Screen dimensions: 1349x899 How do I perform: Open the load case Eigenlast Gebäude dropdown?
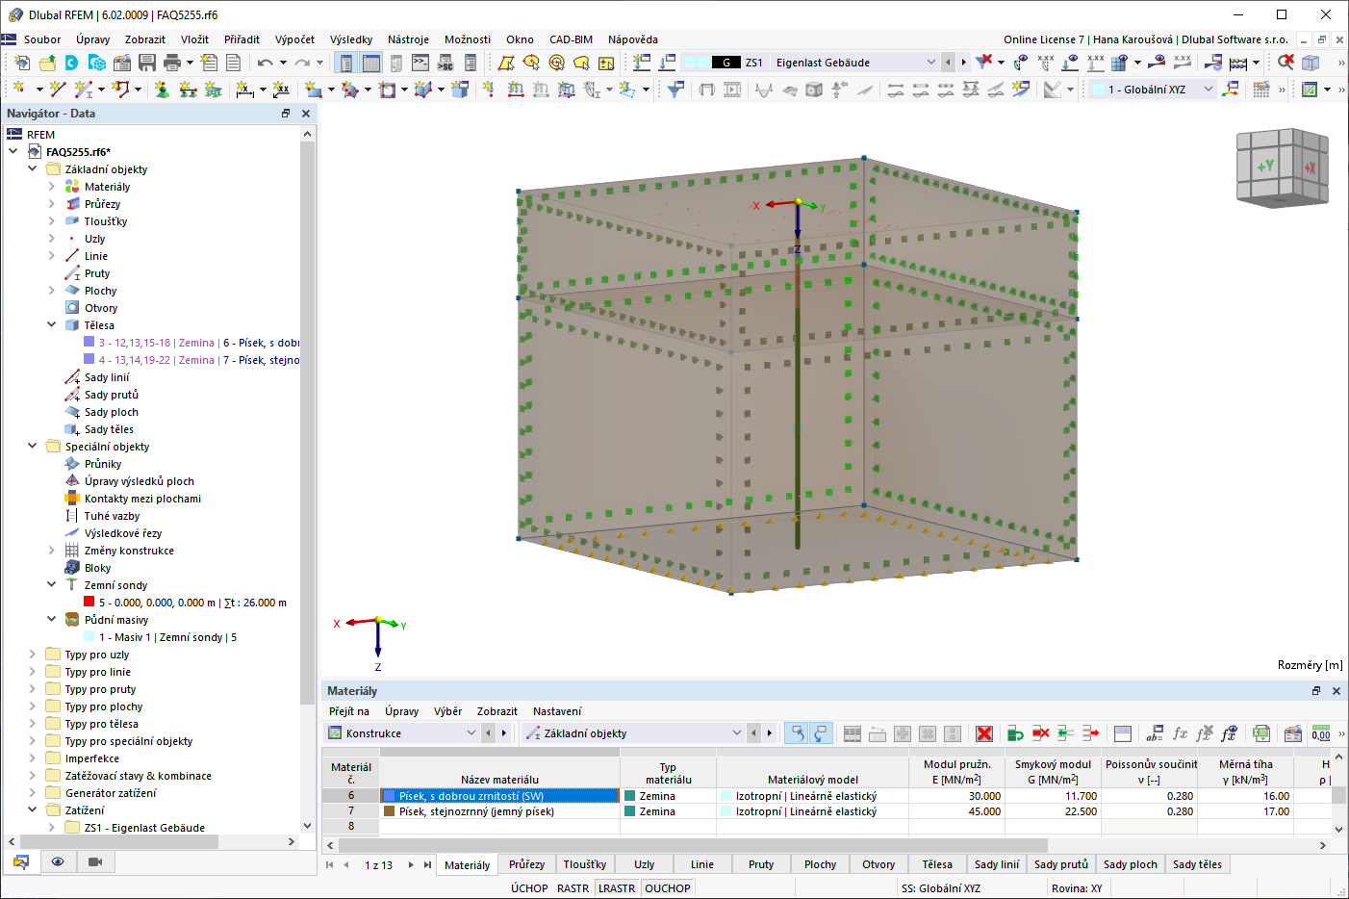[x=930, y=63]
